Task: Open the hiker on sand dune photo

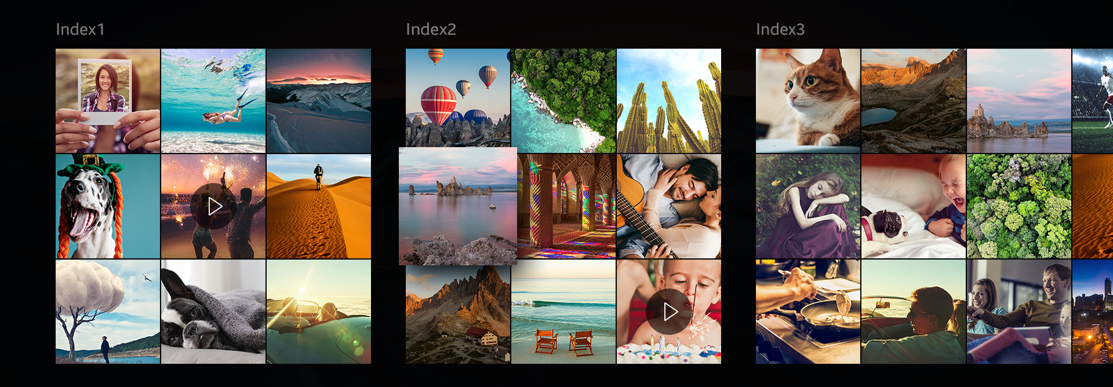Action: tap(319, 206)
